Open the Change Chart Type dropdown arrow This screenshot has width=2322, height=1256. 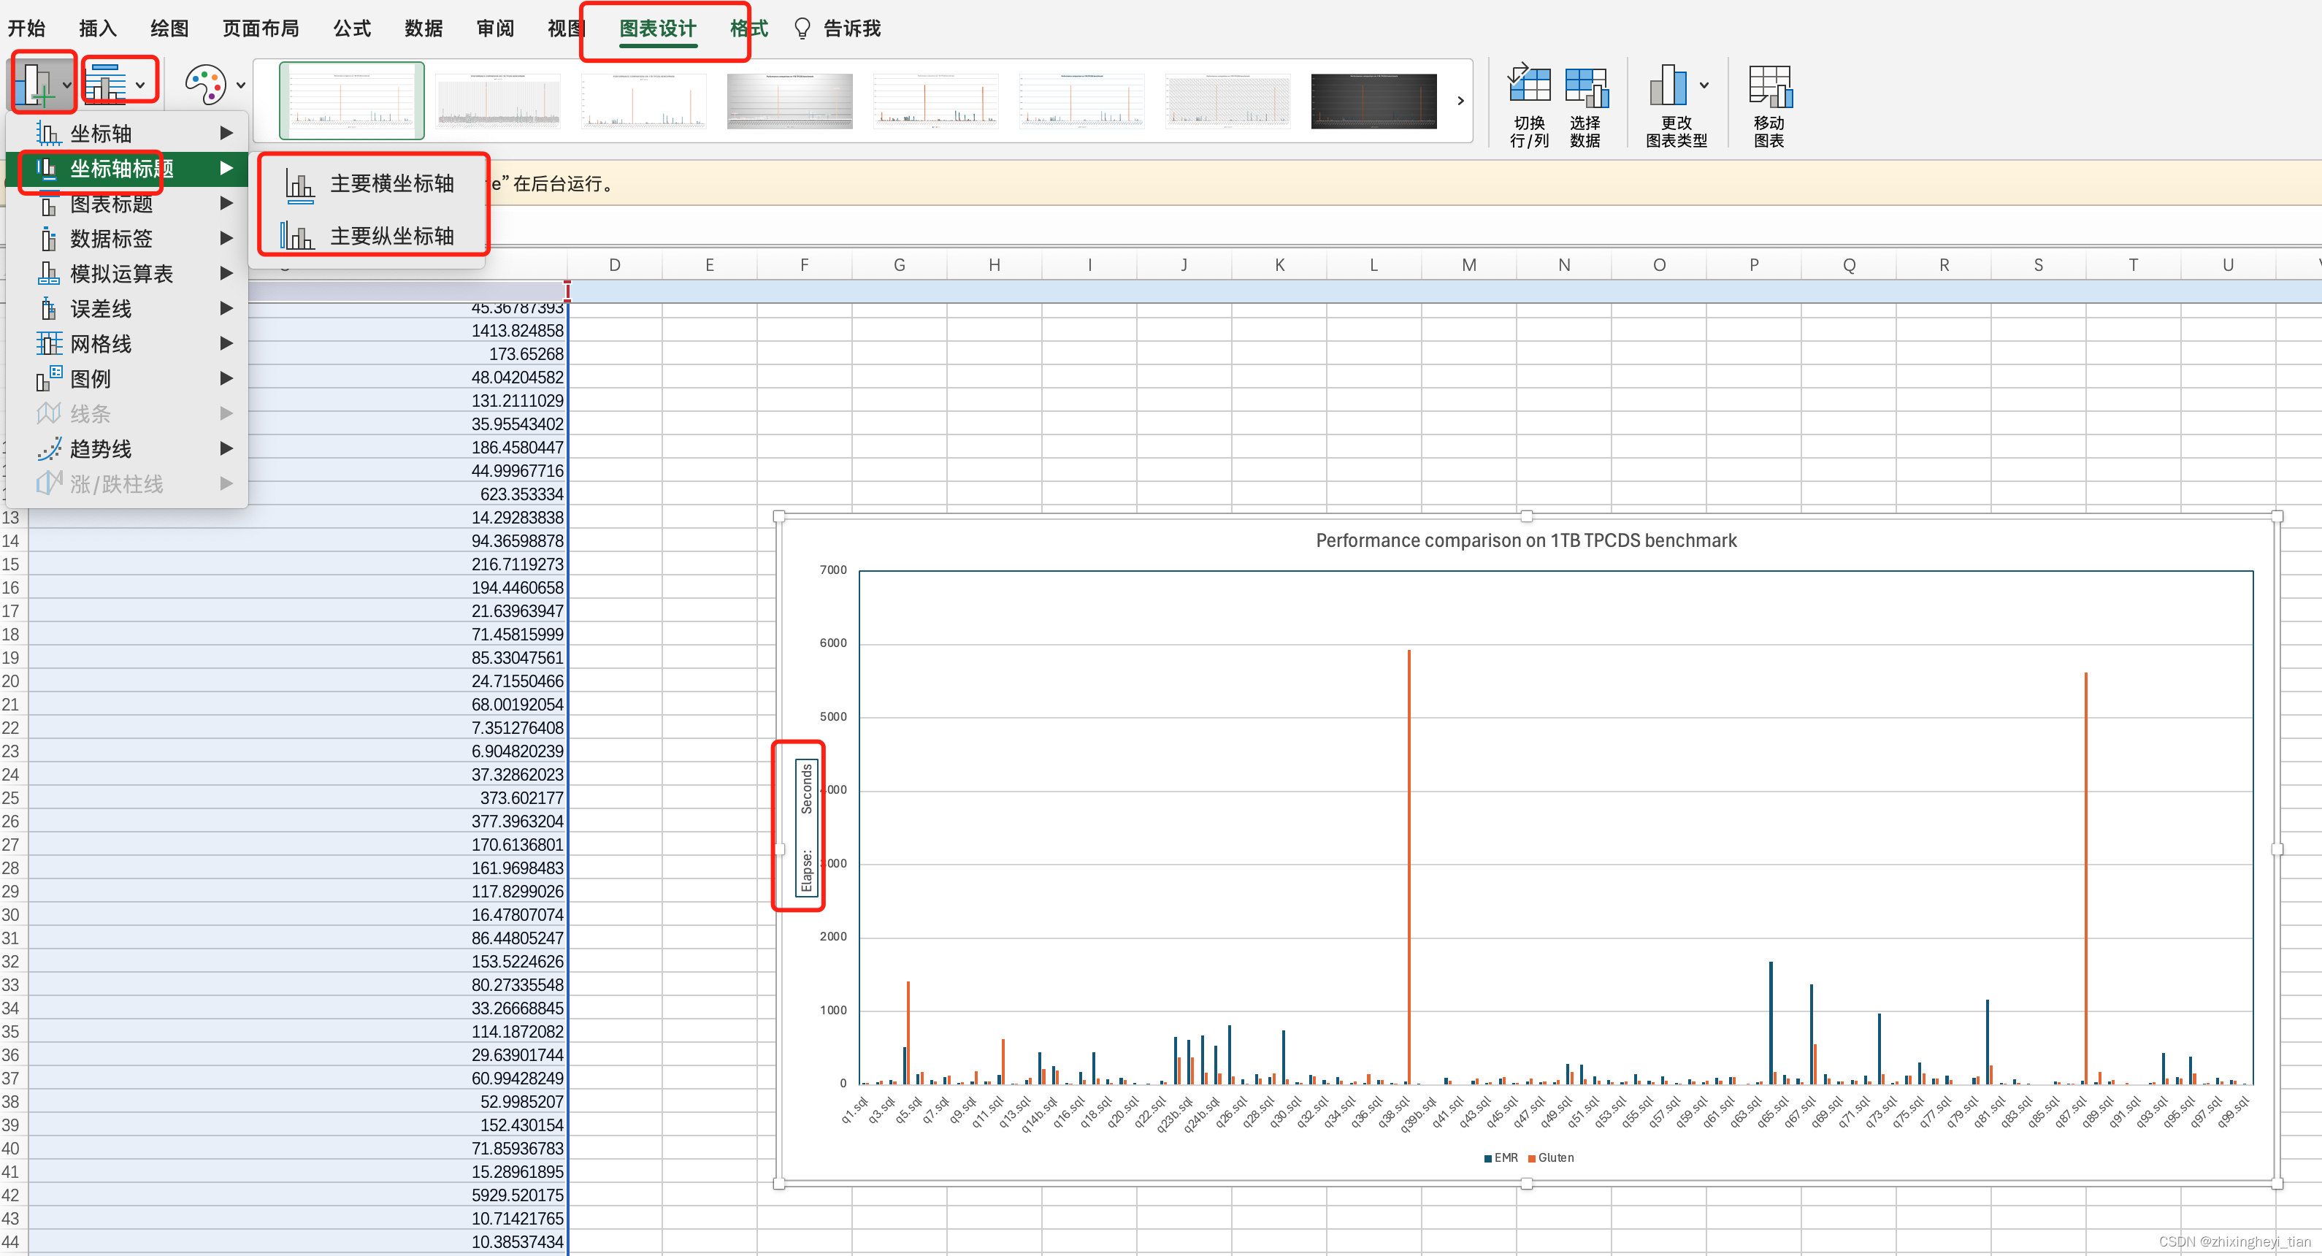[x=1704, y=85]
